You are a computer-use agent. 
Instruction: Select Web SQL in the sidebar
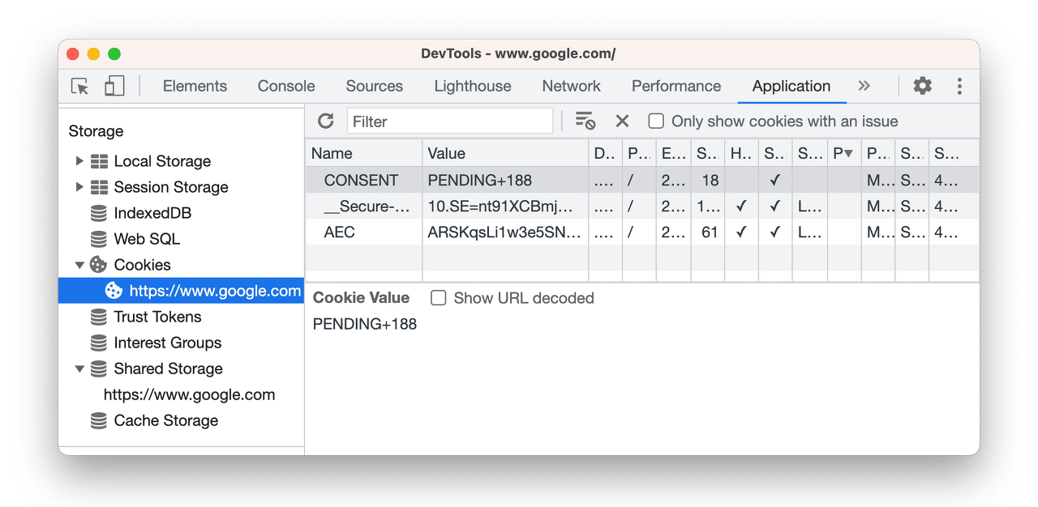click(147, 239)
